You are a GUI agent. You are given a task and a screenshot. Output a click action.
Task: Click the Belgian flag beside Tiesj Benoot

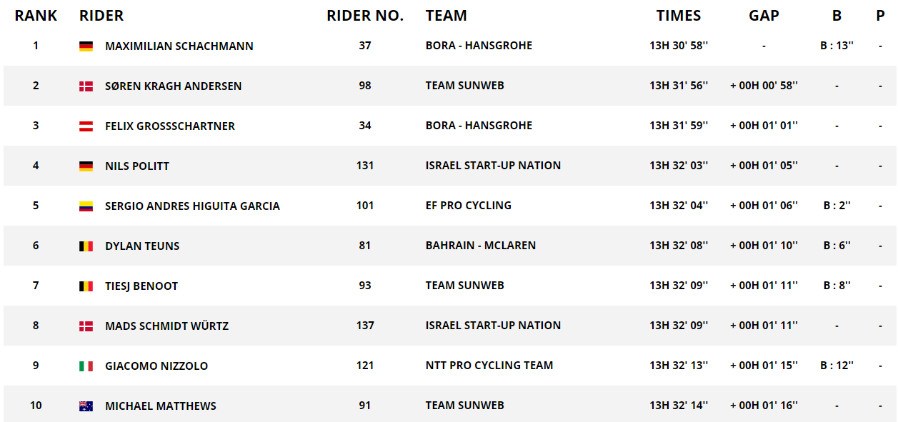tap(86, 286)
